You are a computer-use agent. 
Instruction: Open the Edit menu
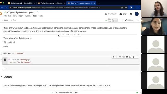point(10,16)
